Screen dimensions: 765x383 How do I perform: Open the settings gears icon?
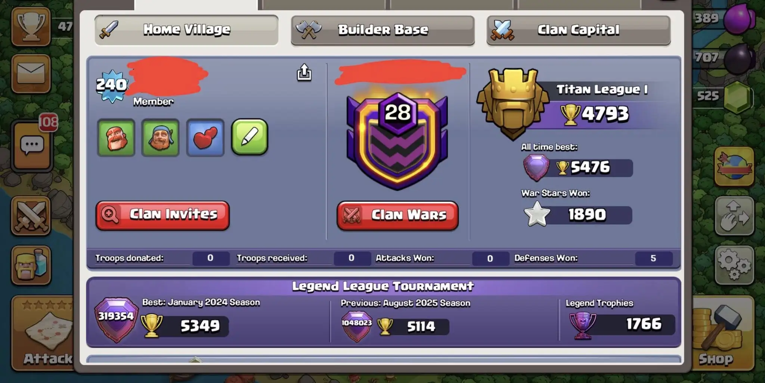(x=734, y=265)
